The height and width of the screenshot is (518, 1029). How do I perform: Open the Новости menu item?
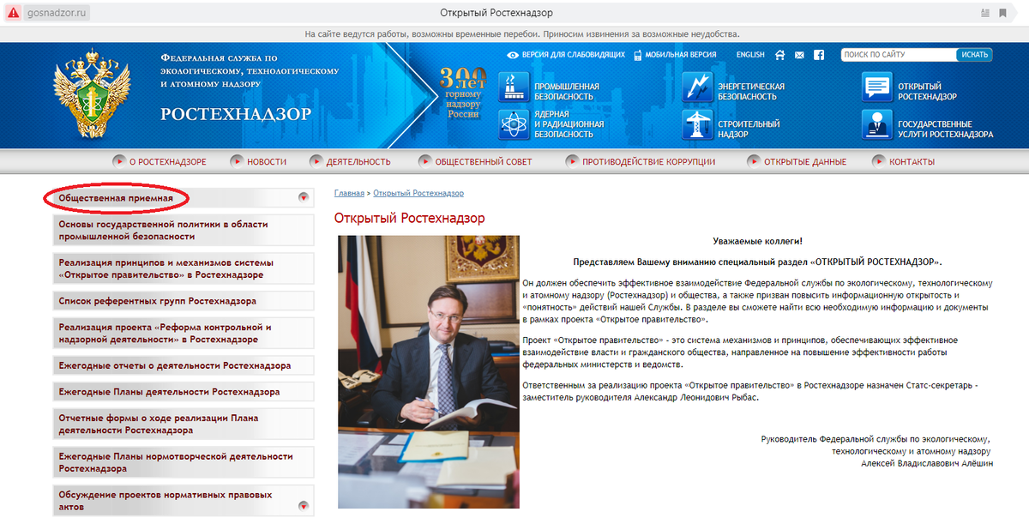coord(267,162)
